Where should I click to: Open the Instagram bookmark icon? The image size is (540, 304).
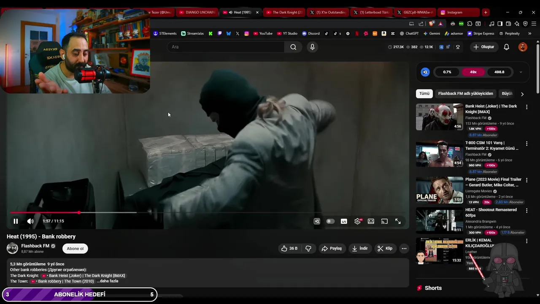[246, 33]
